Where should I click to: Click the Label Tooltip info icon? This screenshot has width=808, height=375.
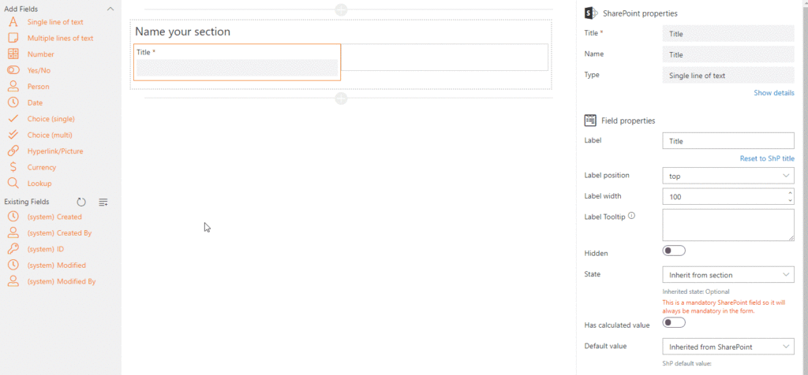click(631, 215)
